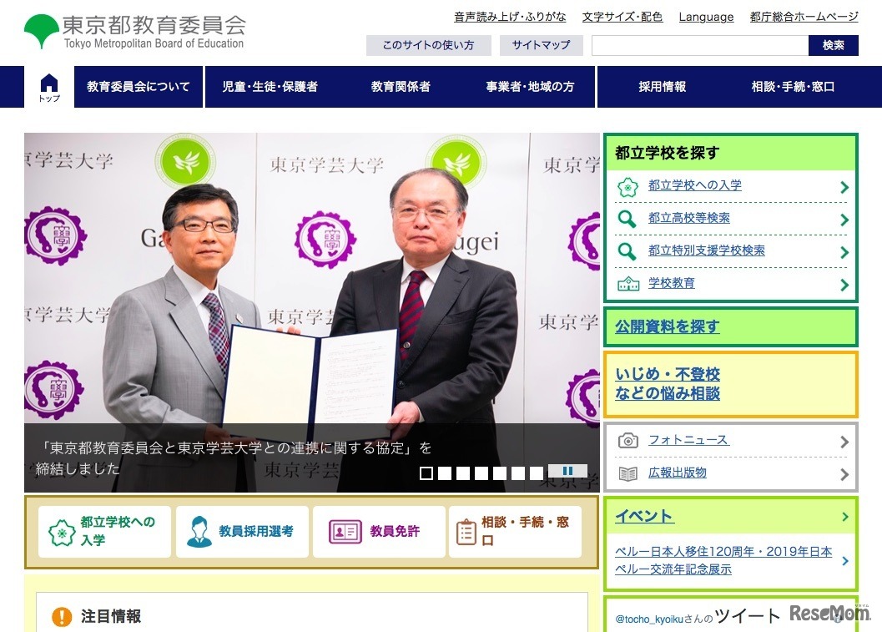Click chevron arrow beside ペルー日本人移住120周年 event
Viewport: 882px width, 632px height.
tap(845, 560)
